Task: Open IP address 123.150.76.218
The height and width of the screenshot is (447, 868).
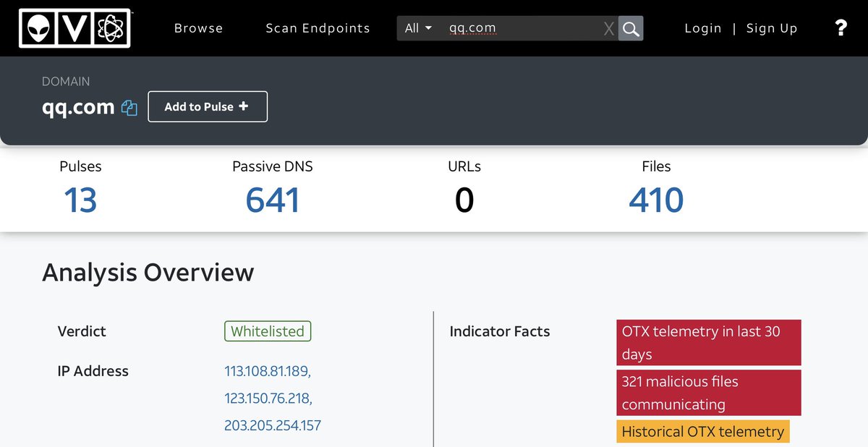Action: coord(268,399)
